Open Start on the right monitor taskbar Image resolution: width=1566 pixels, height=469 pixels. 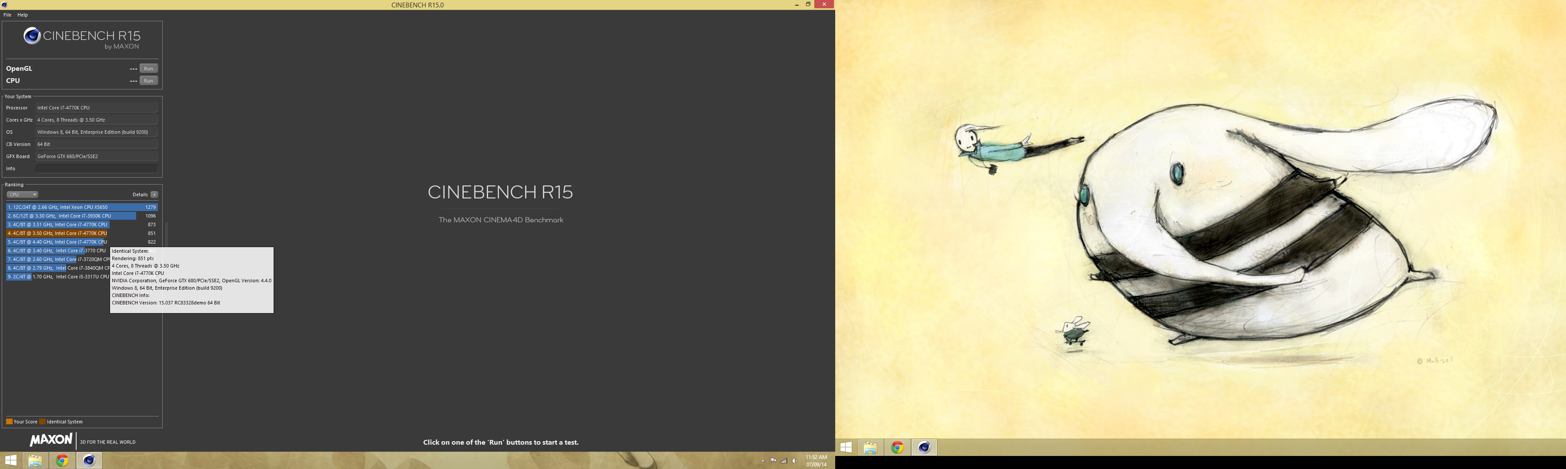(846, 447)
